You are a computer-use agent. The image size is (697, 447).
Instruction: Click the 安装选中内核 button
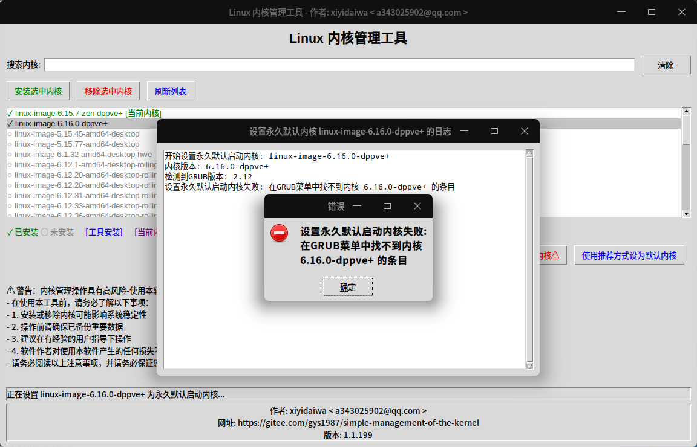pos(38,91)
